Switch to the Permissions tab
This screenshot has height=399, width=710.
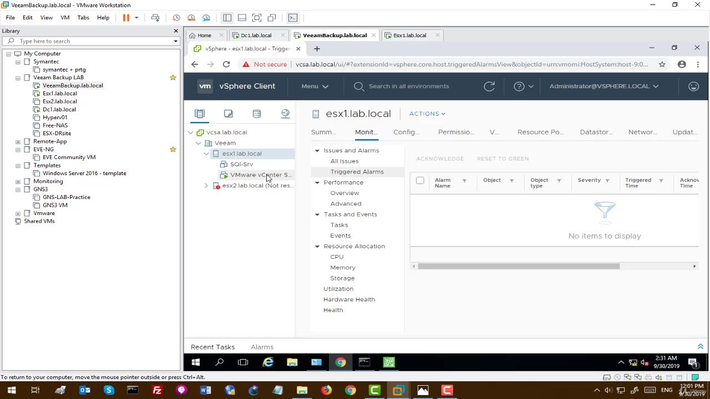coord(455,132)
